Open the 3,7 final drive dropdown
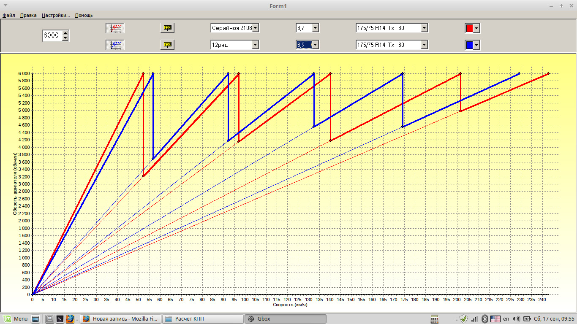577x324 pixels. pos(316,28)
